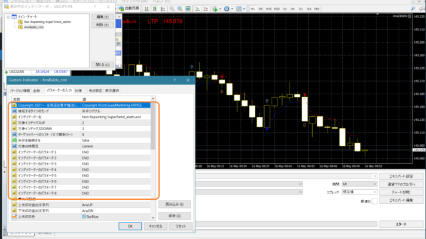The image size is (426, 239).
Task: Select the bar chart type icon
Action: [146, 9]
